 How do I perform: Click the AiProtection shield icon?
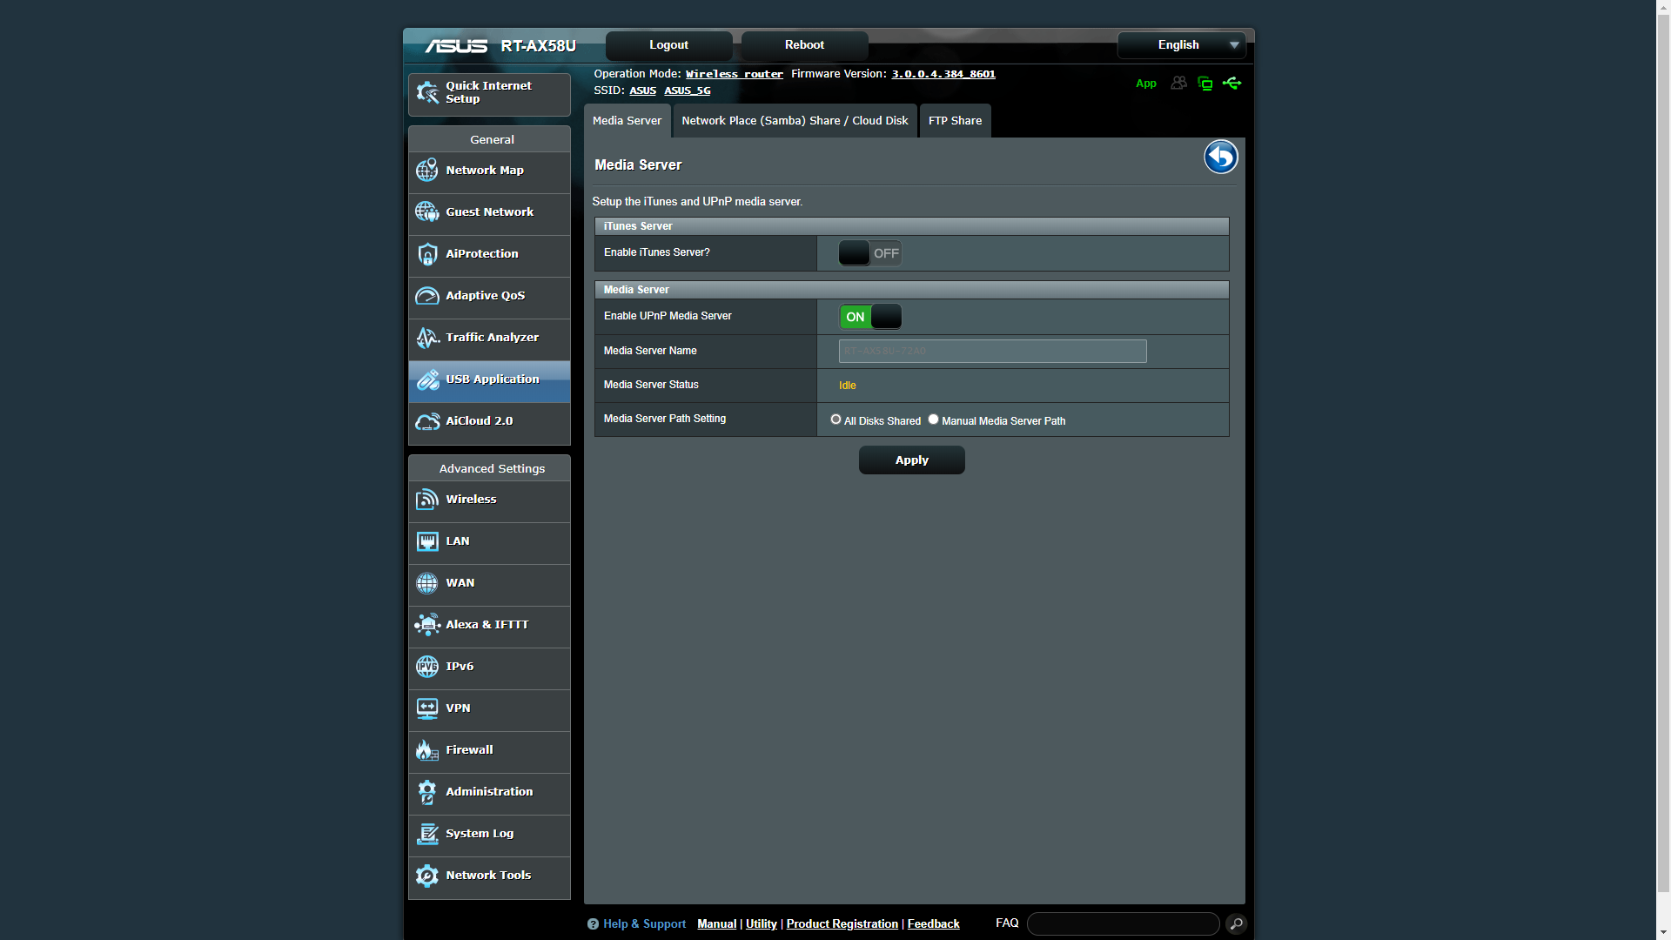point(427,254)
